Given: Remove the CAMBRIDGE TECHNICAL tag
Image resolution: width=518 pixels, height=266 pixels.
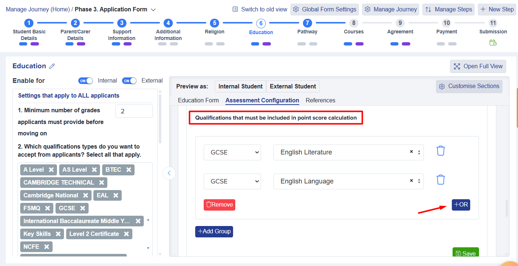Looking at the screenshot, I should click(x=101, y=183).
